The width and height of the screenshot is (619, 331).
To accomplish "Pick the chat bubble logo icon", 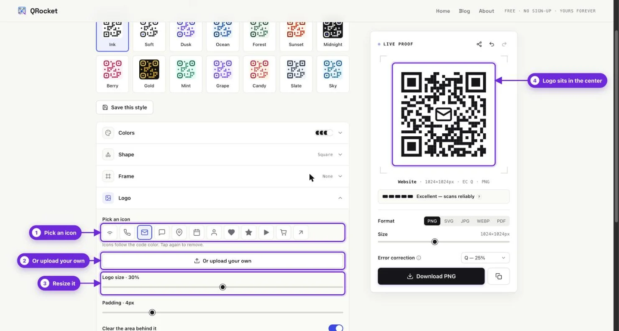I will pos(162,233).
